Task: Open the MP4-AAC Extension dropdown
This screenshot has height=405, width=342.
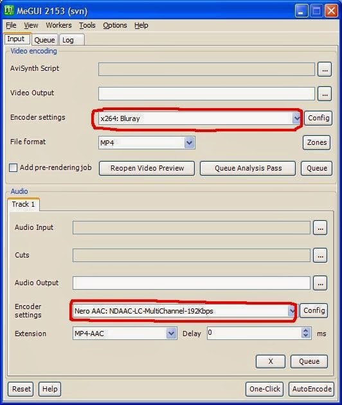Action: tap(171, 334)
